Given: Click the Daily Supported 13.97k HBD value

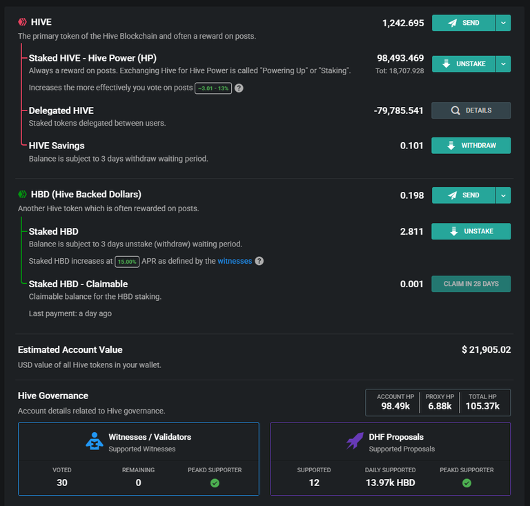Looking at the screenshot, I should coord(391,483).
